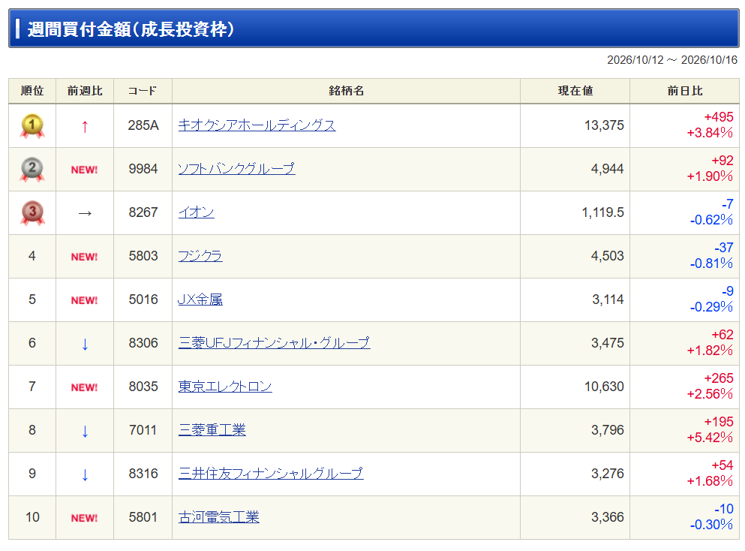The width and height of the screenshot is (745, 551).
Task: Click the current price 4,944
Action: [x=607, y=169]
